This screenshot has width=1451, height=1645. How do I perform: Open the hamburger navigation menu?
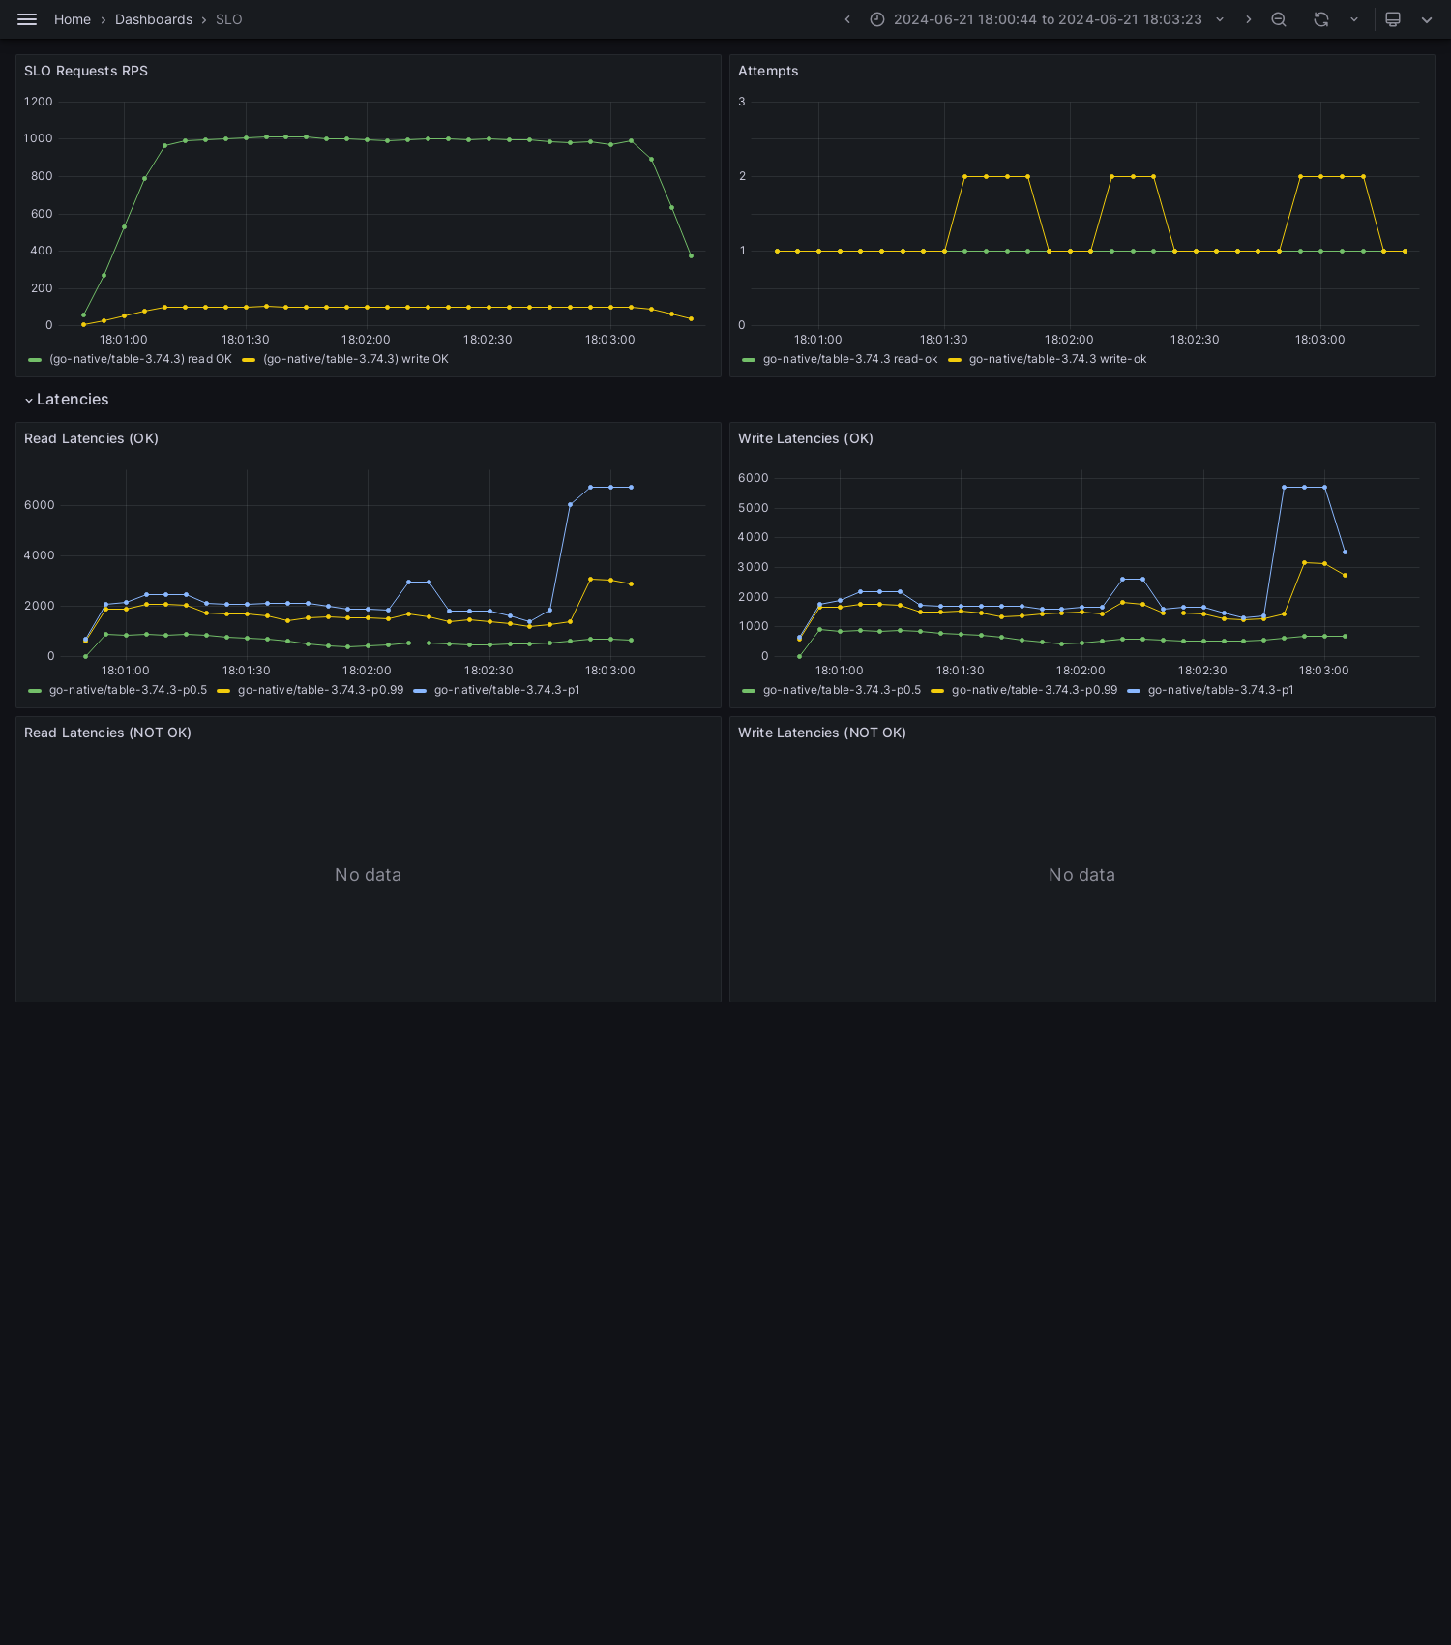(27, 19)
